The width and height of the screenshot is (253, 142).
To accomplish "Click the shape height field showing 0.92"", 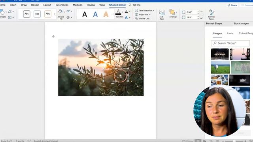I will (191, 12).
